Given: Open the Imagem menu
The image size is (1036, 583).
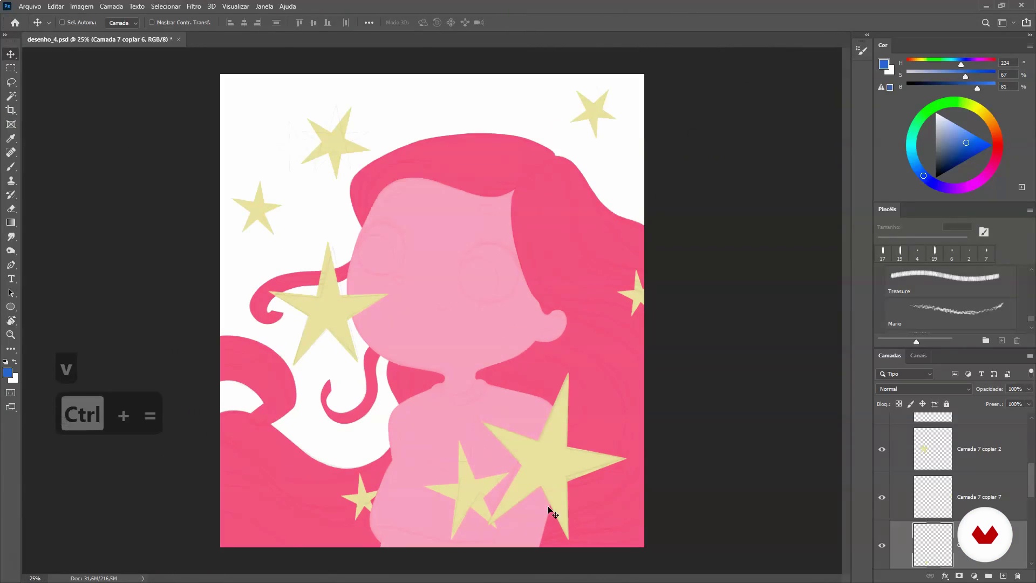Looking at the screenshot, I should [81, 6].
